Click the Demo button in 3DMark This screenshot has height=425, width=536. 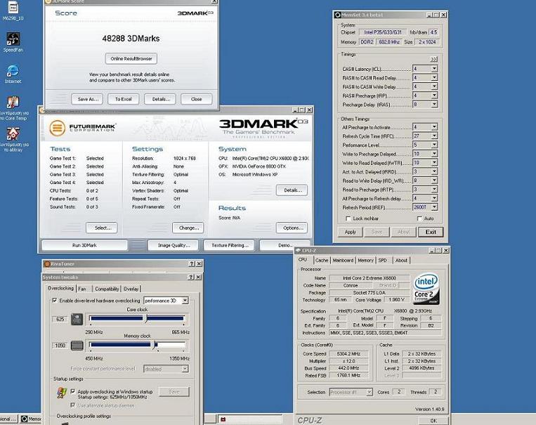(x=285, y=245)
